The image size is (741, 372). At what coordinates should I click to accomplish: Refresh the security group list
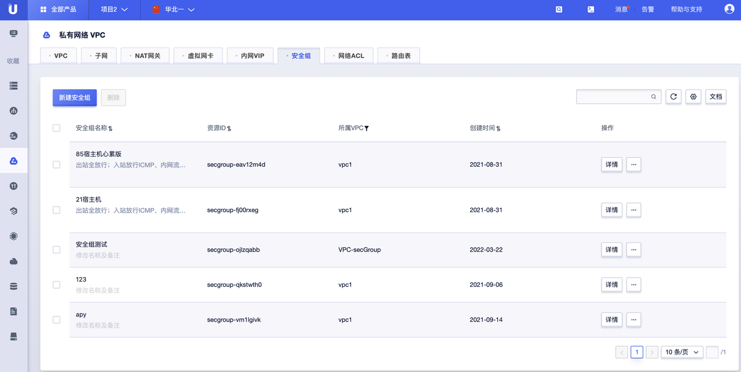pos(673,96)
